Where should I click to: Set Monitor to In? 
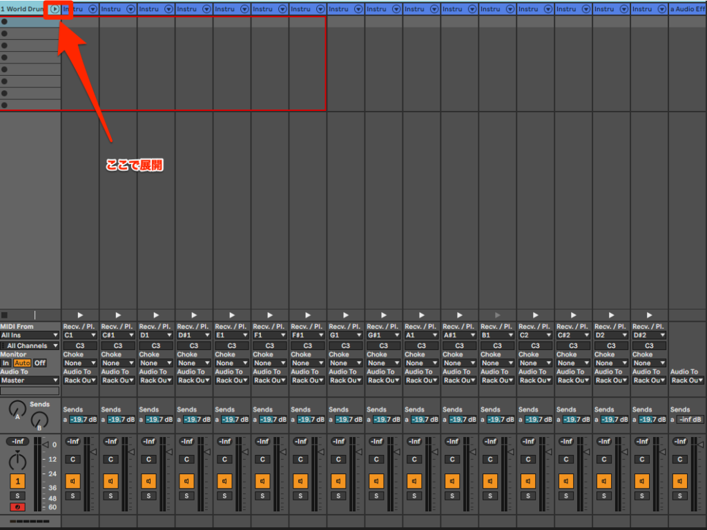[x=6, y=363]
